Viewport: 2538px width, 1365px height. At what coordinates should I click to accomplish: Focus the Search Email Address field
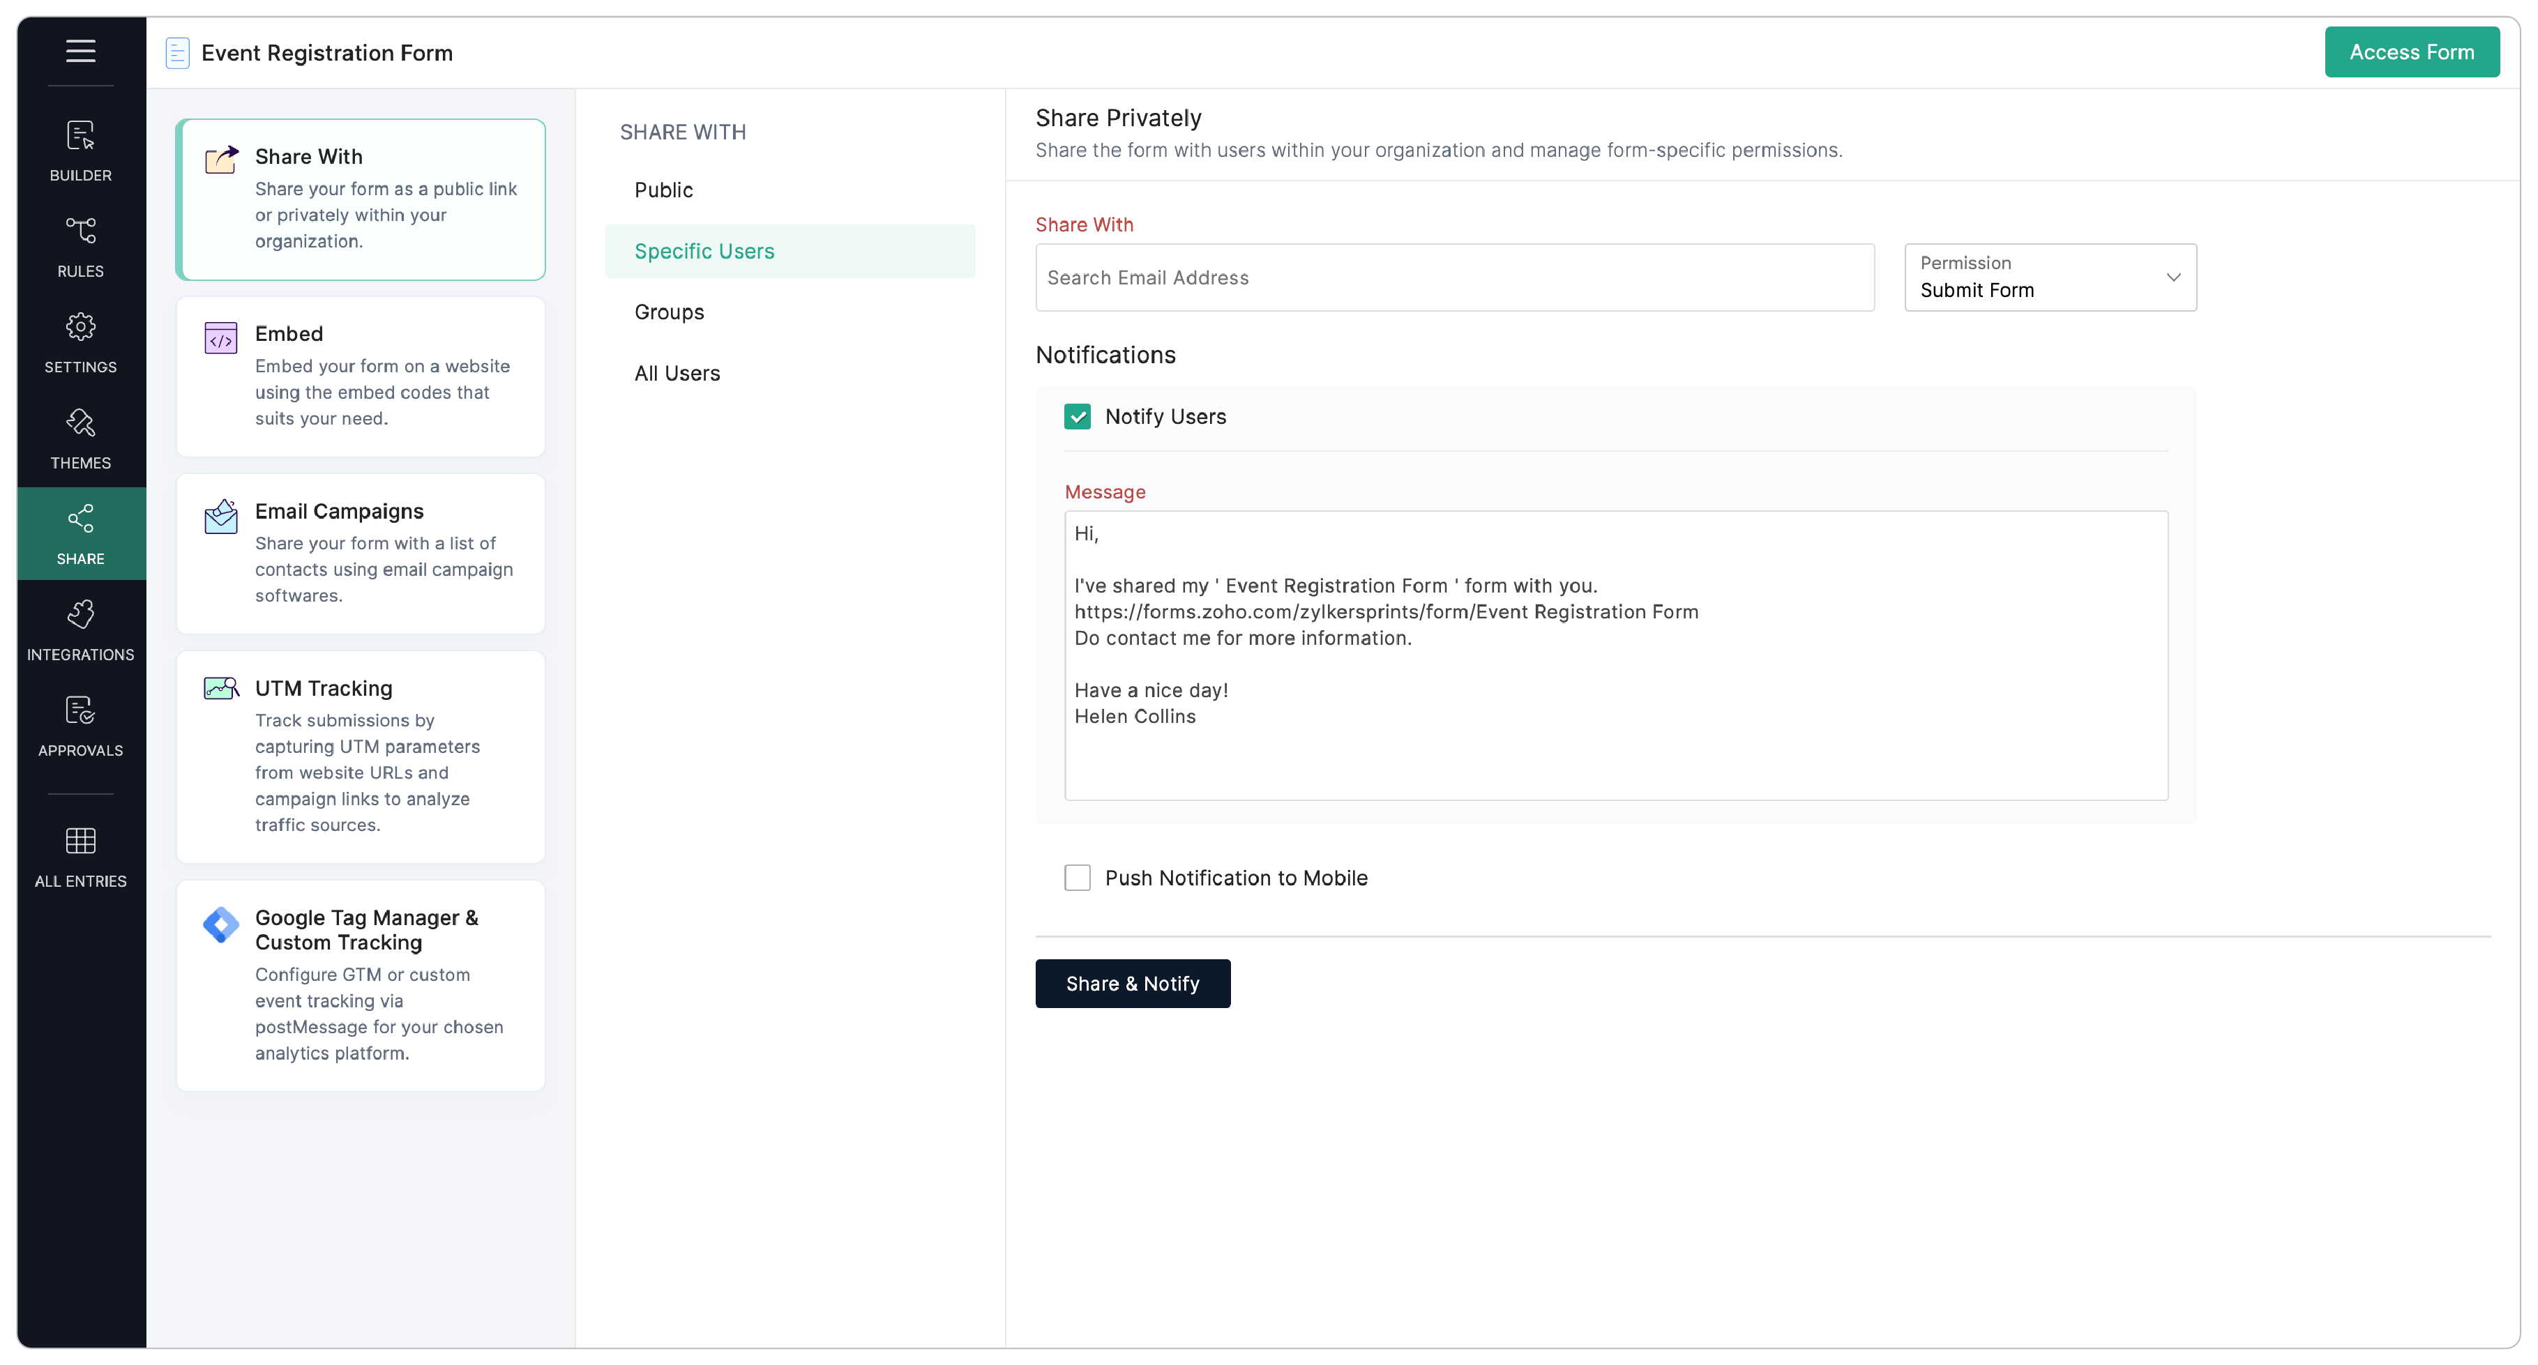click(x=1454, y=277)
